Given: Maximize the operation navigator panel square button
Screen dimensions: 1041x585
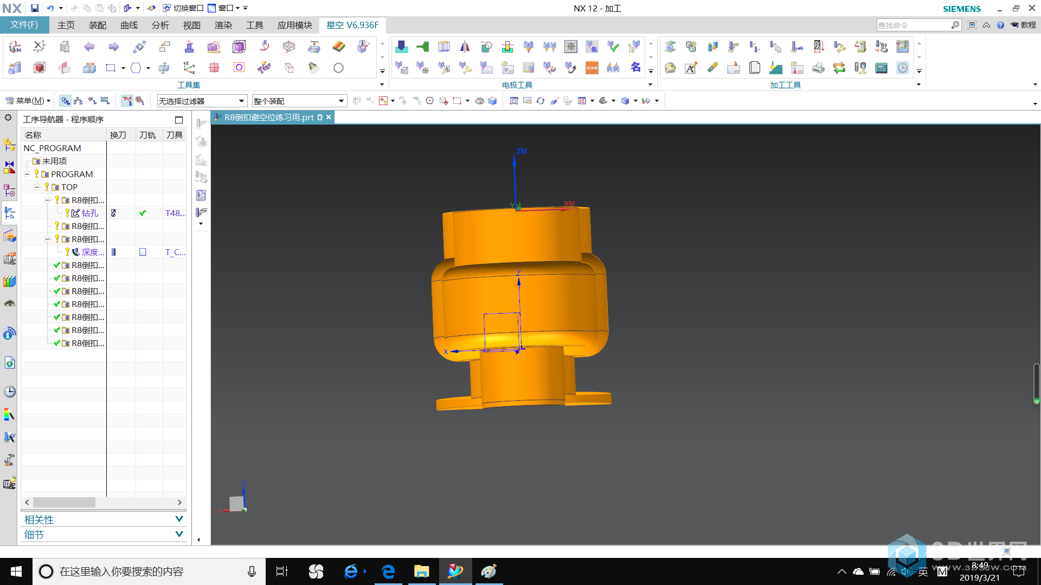Looking at the screenshot, I should coord(179,120).
